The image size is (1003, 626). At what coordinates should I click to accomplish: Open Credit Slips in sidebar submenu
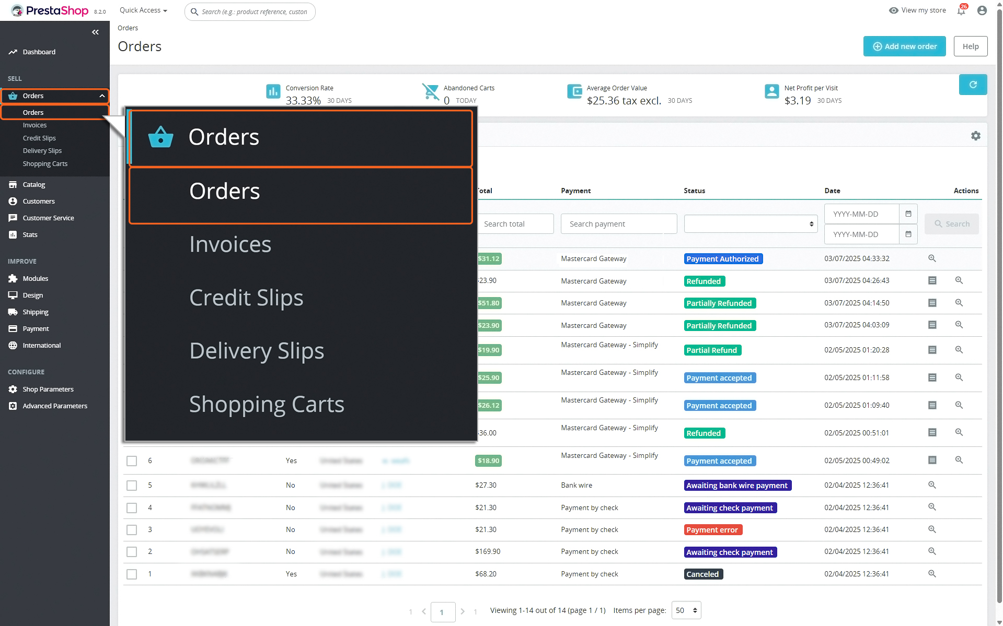(x=39, y=138)
